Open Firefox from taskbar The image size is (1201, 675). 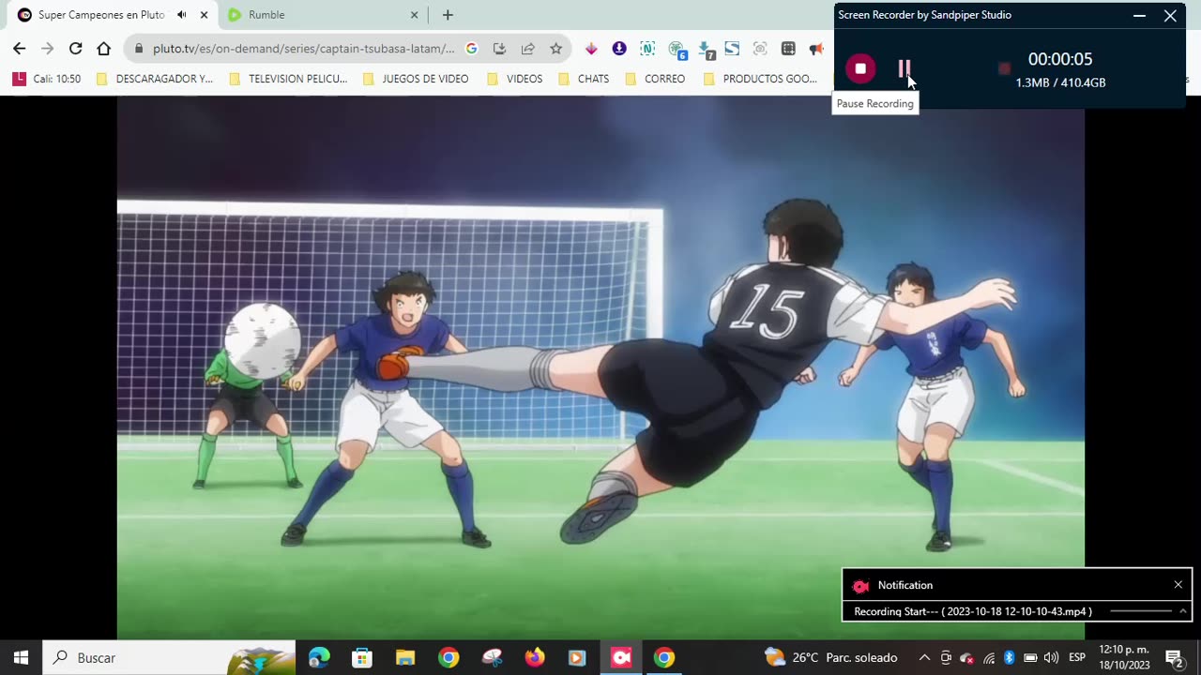[535, 657]
